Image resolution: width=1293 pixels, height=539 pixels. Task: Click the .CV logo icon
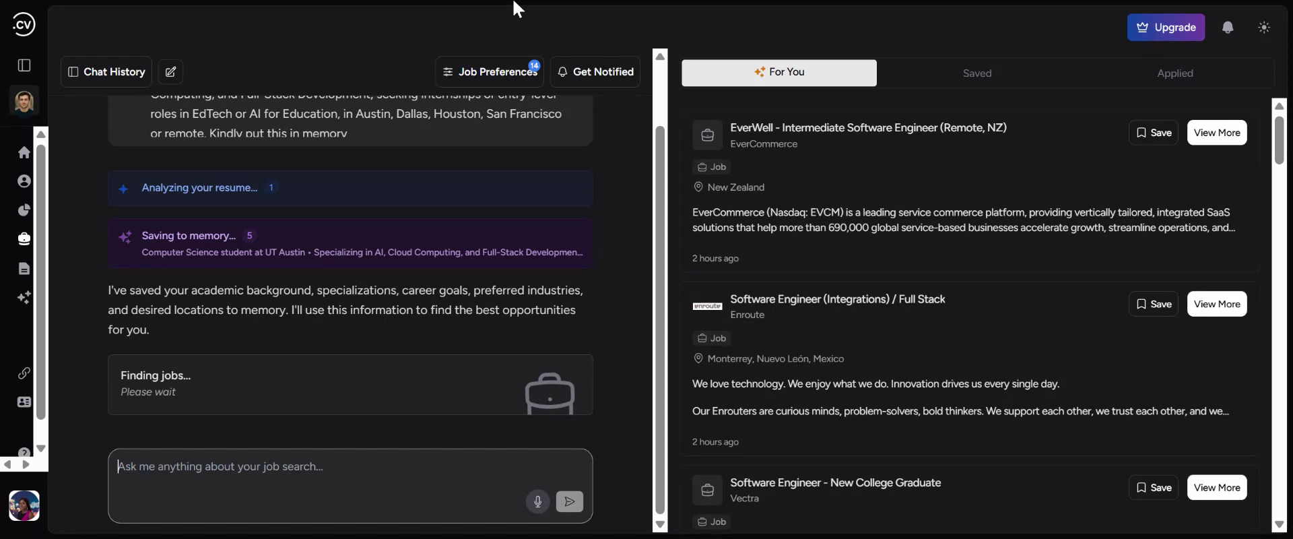click(24, 25)
